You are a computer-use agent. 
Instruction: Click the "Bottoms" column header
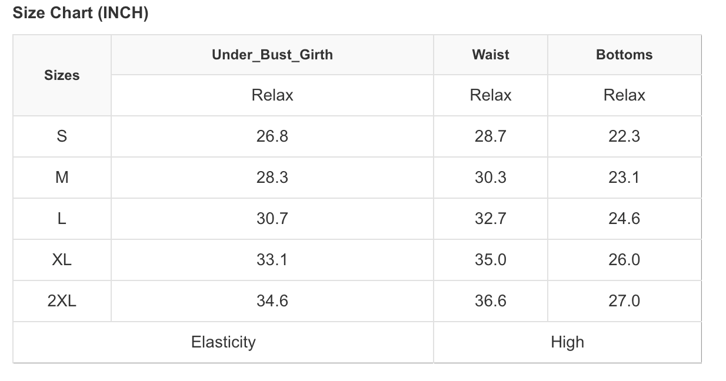pos(624,55)
